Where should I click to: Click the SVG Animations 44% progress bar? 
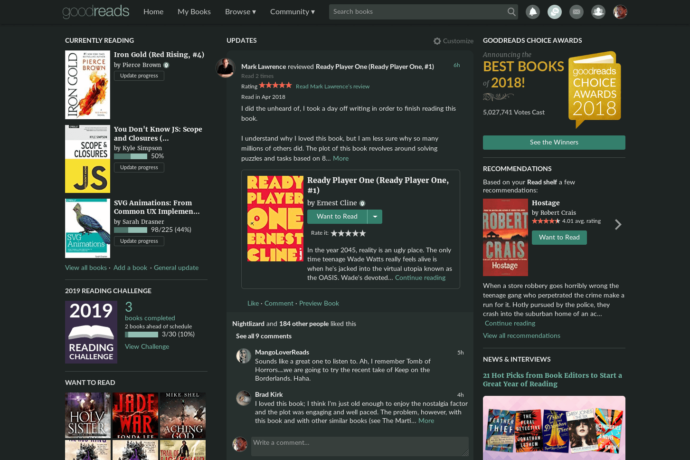tap(131, 230)
